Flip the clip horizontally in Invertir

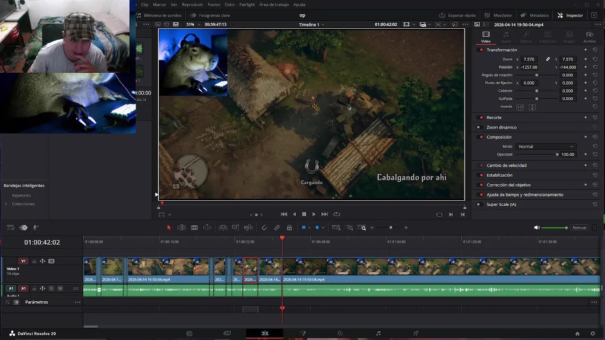520,107
